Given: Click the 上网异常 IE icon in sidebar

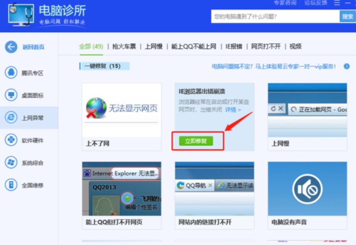Looking at the screenshot, I should (11, 118).
